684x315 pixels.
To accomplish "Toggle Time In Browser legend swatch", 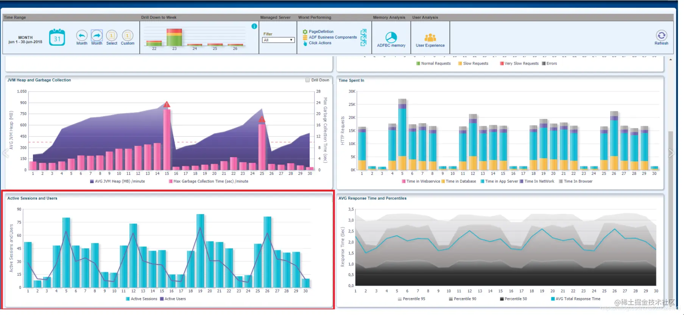I will [x=561, y=181].
